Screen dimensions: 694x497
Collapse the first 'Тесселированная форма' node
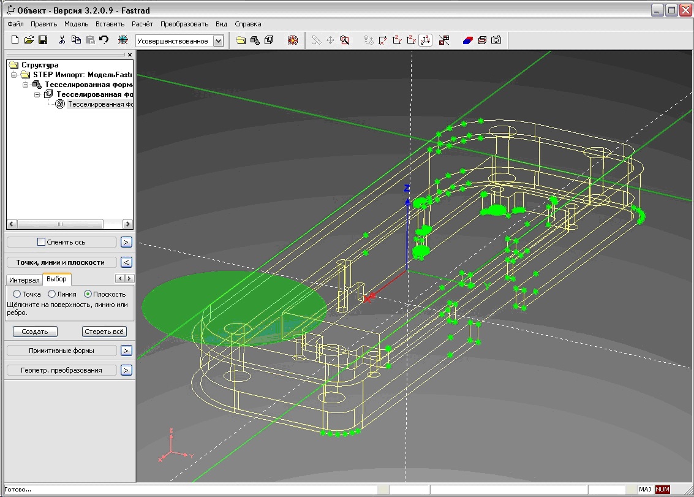pyautogui.click(x=25, y=84)
